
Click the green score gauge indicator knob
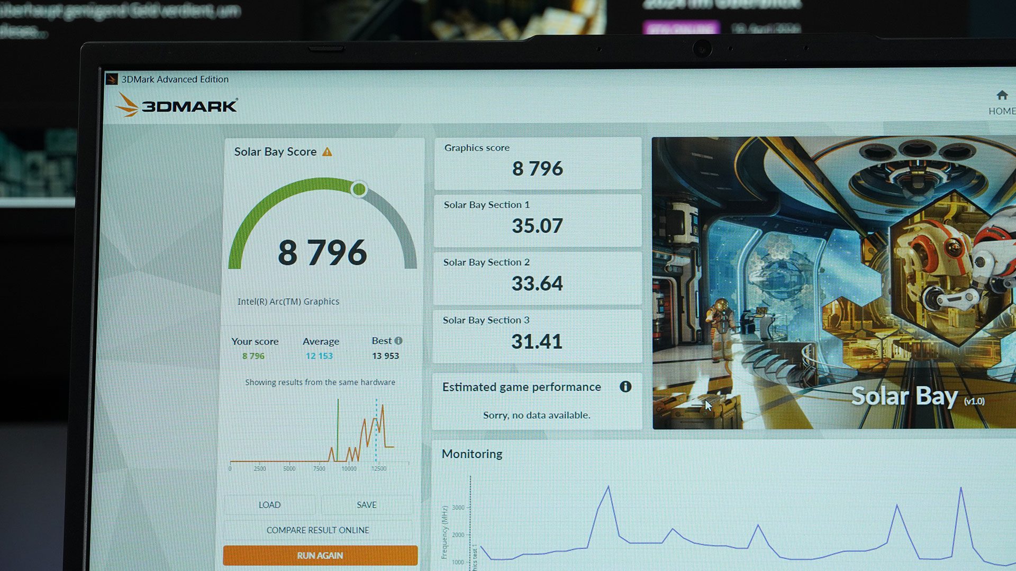point(359,189)
